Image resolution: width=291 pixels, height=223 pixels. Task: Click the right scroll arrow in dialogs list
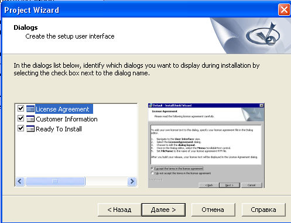(x=132, y=182)
